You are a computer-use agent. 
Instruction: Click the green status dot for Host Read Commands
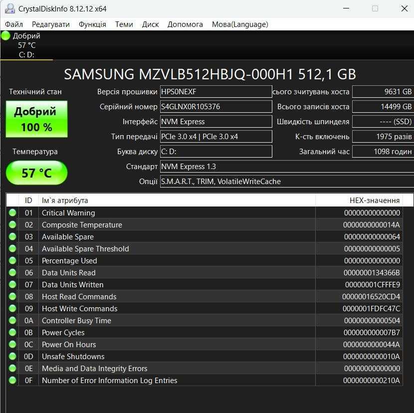click(12, 296)
